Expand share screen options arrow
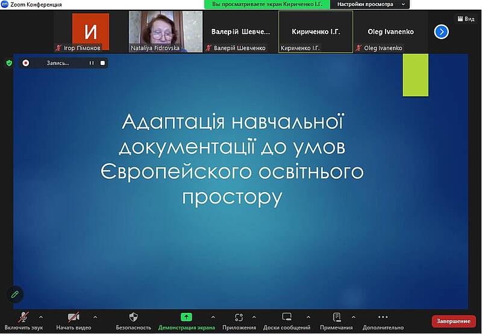482x334 pixels. coord(213,317)
